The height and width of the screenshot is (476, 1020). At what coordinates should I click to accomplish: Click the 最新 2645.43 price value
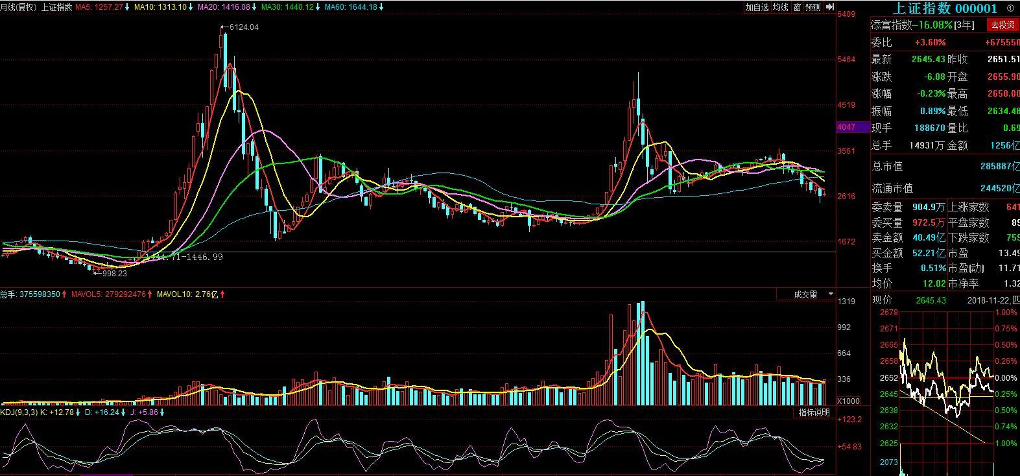(929, 59)
